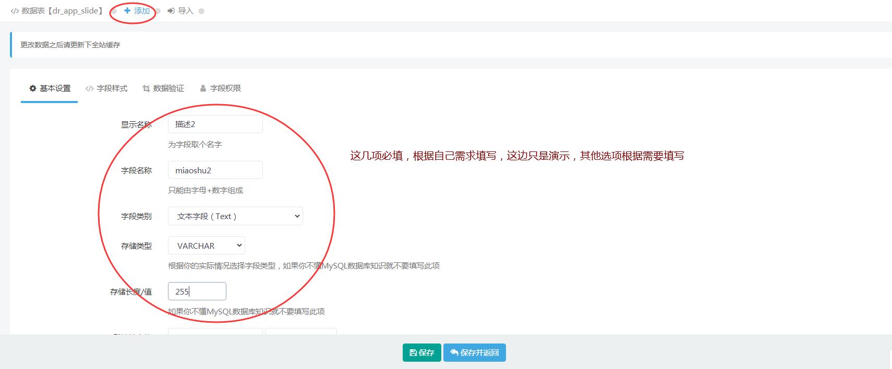
Task: Click the 为字段取个名字 hint text
Action: click(195, 145)
